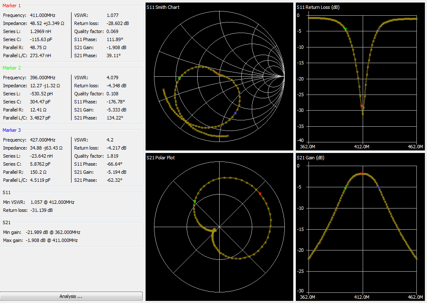Screen dimensions: 427x303
Task: Click quality factor value 0.108
Action: pos(113,94)
